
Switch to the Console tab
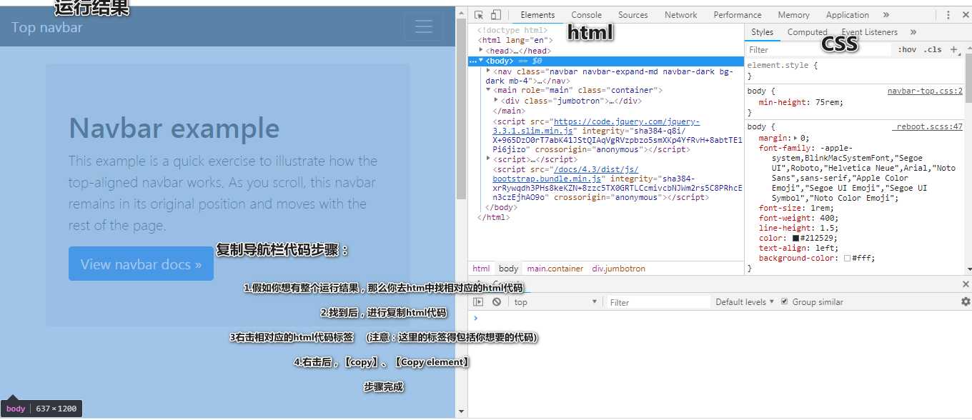(586, 15)
